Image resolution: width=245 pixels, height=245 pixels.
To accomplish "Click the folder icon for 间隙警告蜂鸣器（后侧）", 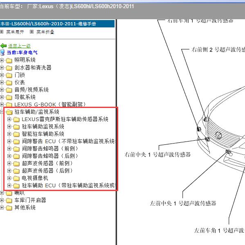I will coord(16,156).
